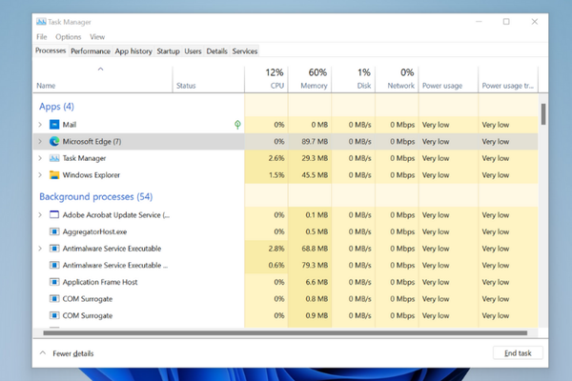Expand the first Antimalware Service Executable
The height and width of the screenshot is (381, 572).
(40, 249)
